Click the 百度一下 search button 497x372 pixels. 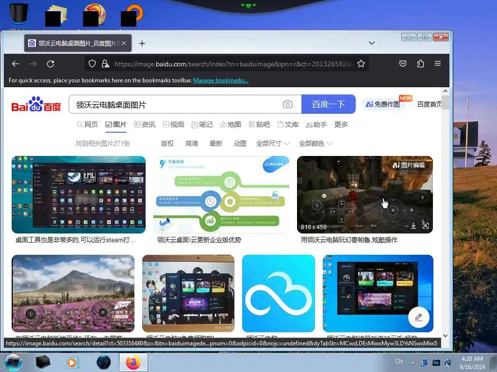coord(329,104)
